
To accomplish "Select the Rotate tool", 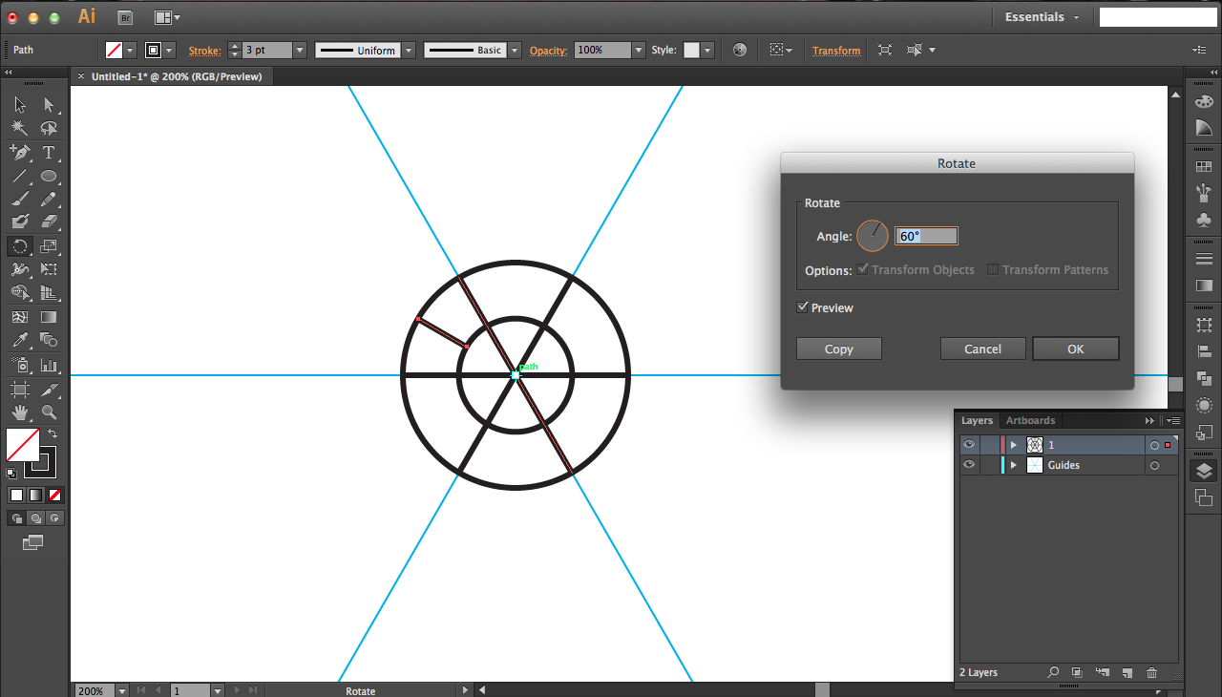I will coord(20,246).
